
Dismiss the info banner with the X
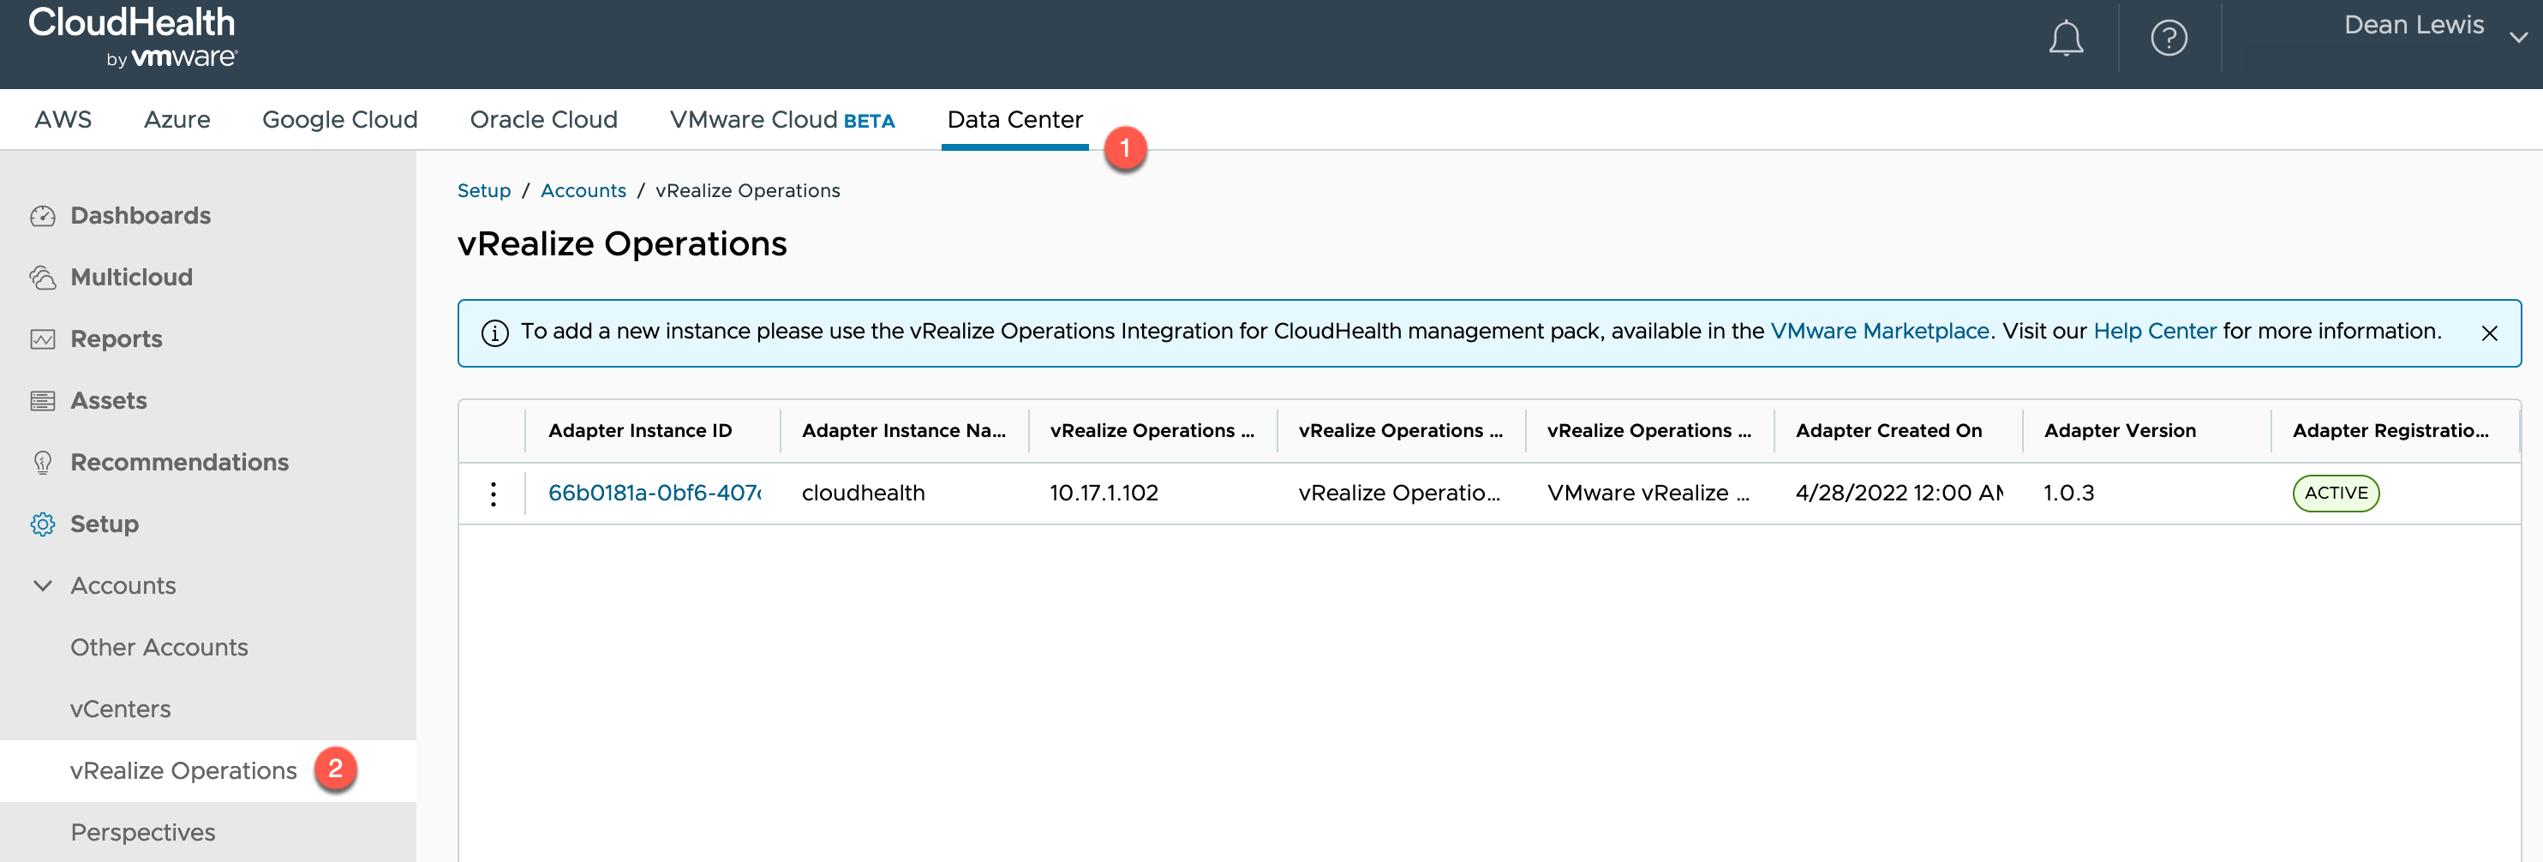2489,333
